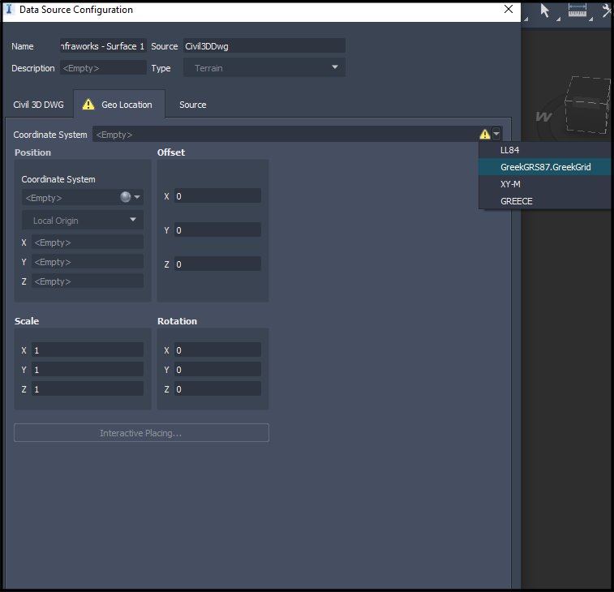Click the Position Z field
Image resolution: width=614 pixels, height=592 pixels.
point(88,281)
